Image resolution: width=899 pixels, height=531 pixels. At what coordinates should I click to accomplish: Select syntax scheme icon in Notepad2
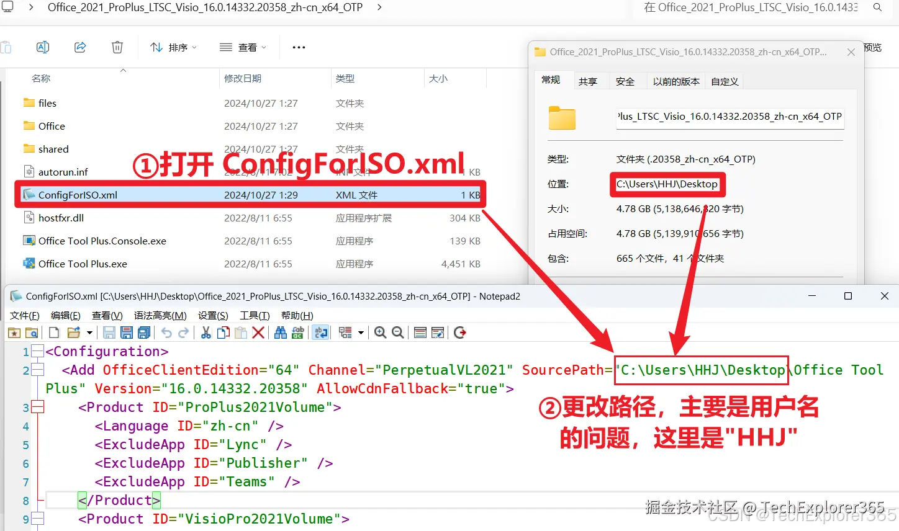pos(345,333)
